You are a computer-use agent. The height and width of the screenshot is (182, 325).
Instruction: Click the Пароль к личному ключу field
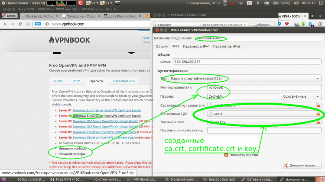(x=264, y=130)
